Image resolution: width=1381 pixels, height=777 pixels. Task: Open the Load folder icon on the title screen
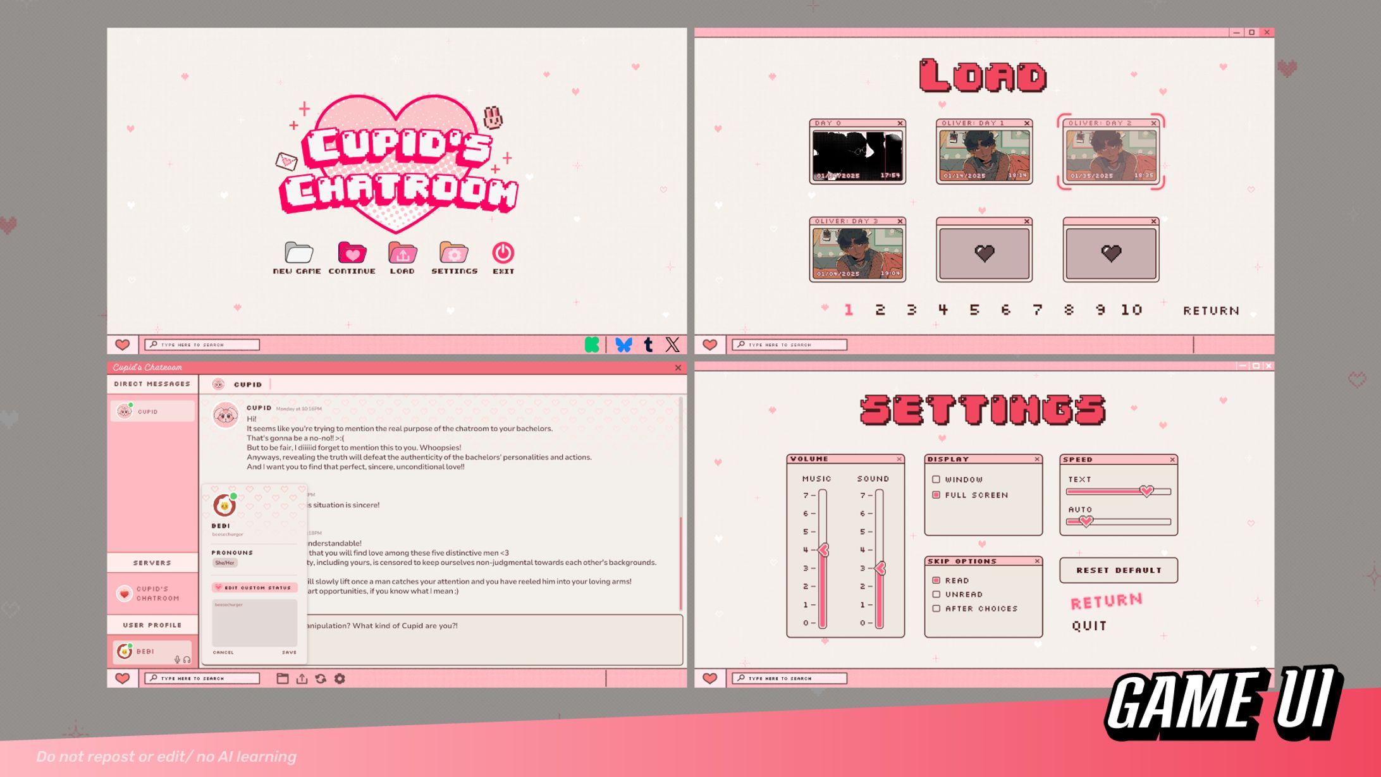coord(403,252)
